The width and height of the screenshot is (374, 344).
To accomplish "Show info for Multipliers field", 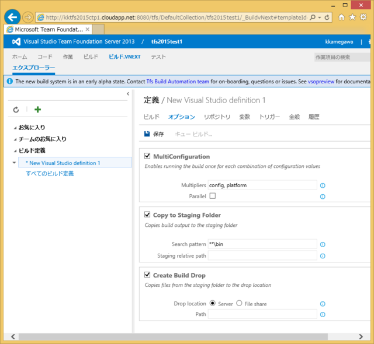I will tap(323, 185).
